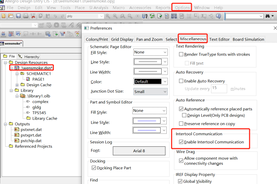Check Preserve reference on copy

(181, 124)
